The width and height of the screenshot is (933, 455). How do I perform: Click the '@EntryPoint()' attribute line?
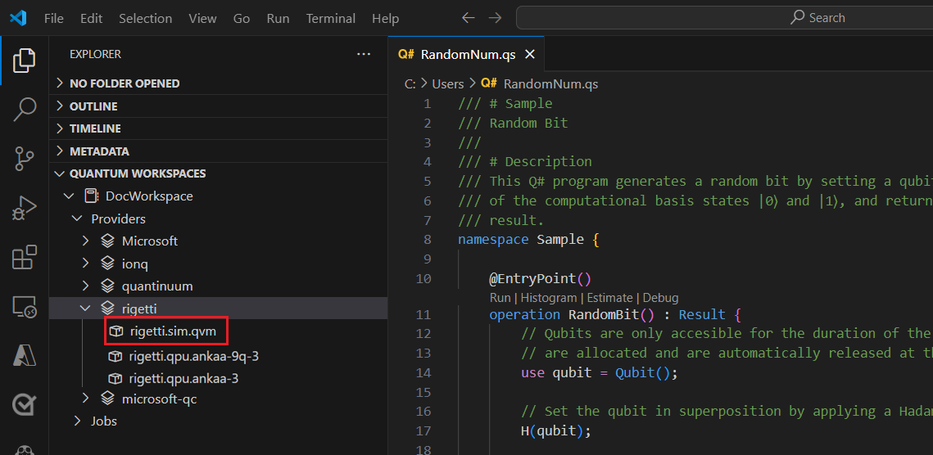point(540,278)
